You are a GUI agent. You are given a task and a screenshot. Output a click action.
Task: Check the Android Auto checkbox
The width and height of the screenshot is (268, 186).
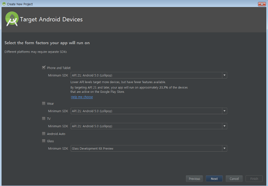pyautogui.click(x=44, y=134)
